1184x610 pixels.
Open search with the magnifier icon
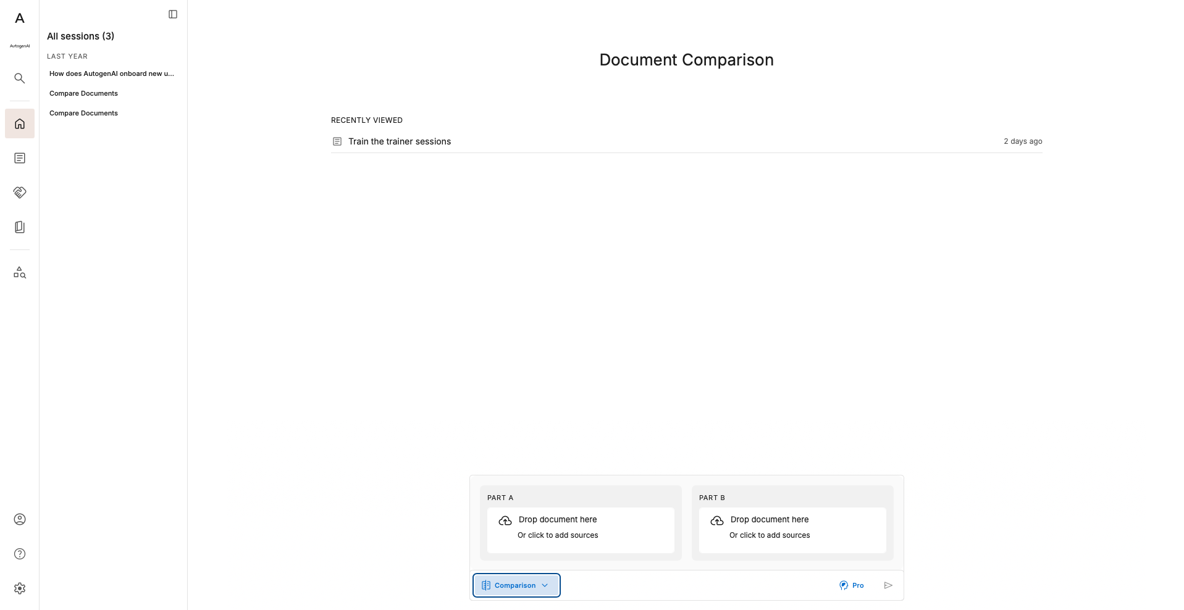click(x=20, y=78)
